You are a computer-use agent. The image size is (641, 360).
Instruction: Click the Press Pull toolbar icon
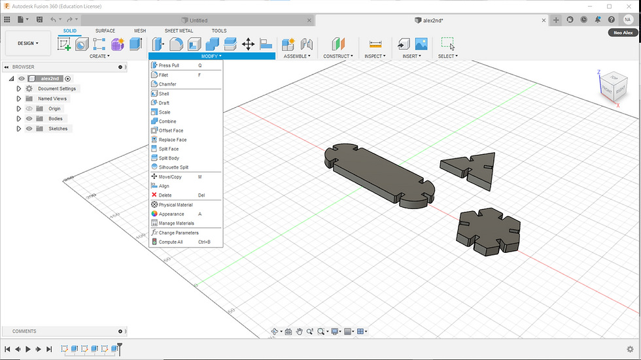coord(158,44)
